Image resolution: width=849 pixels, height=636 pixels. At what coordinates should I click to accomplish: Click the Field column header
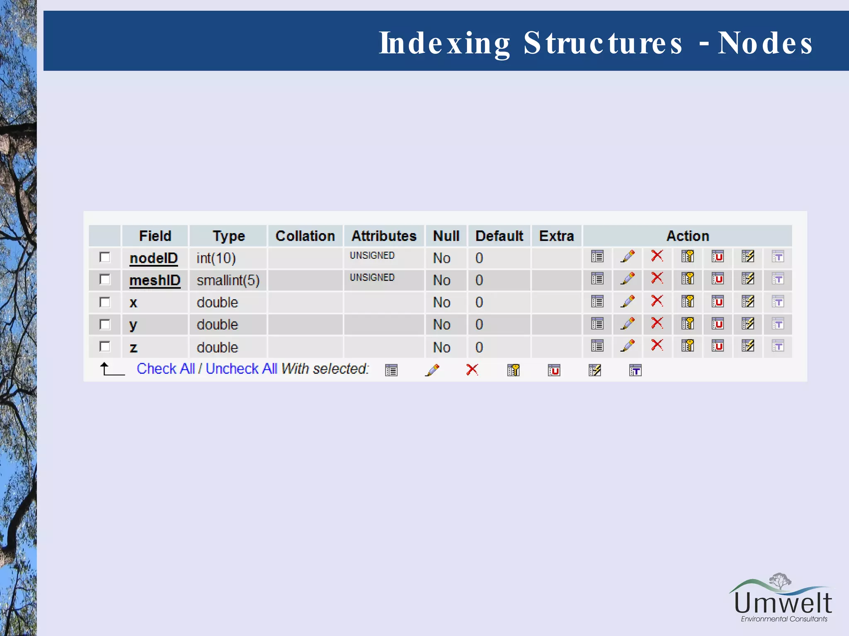click(x=155, y=236)
